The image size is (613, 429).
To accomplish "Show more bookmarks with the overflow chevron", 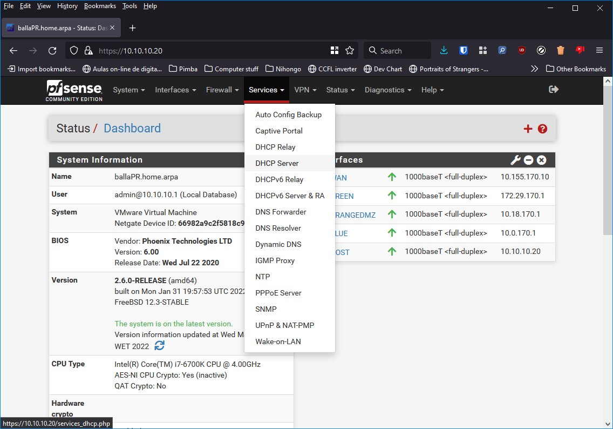I will coord(534,69).
